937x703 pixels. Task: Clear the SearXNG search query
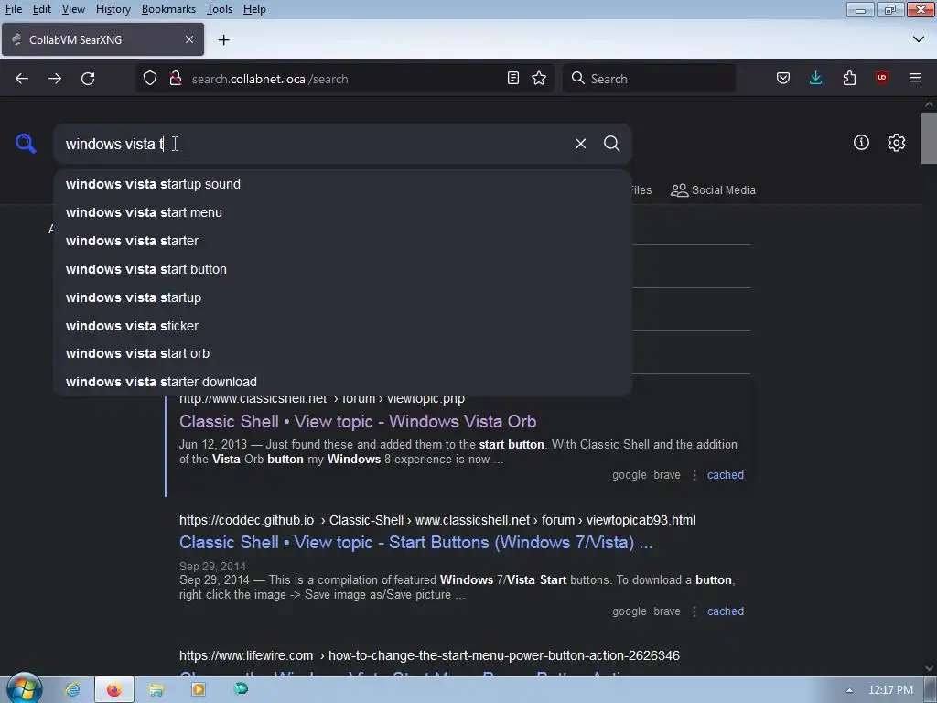(581, 144)
